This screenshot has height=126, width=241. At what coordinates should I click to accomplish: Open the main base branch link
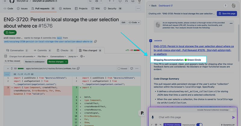pos(59,38)
